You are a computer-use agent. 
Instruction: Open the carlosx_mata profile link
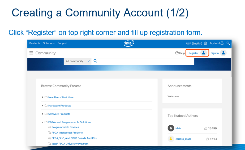183,139
